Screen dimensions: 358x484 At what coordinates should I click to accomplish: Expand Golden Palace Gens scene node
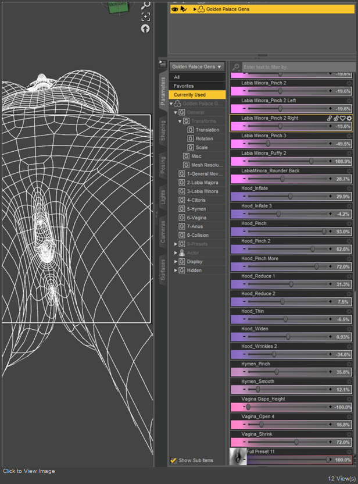tap(195, 9)
